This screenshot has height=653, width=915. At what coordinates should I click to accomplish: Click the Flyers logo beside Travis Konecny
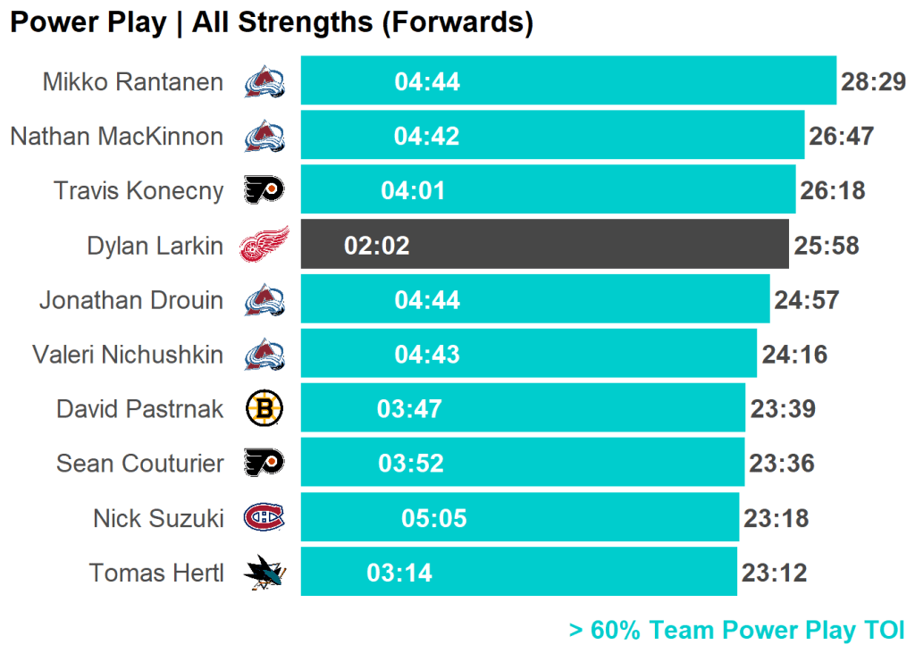[264, 190]
